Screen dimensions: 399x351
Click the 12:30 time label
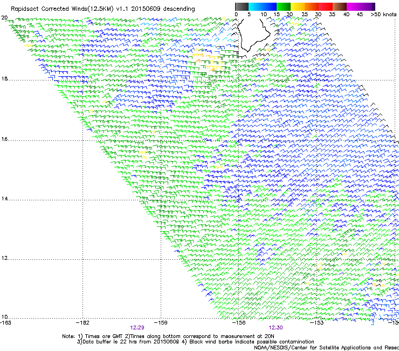pyautogui.click(x=276, y=328)
